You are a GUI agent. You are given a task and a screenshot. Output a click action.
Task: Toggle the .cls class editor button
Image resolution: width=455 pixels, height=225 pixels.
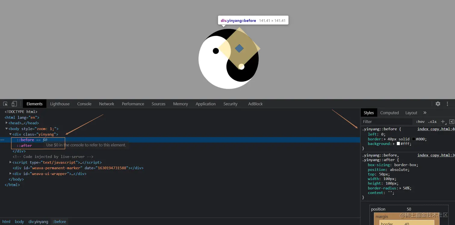(x=432, y=122)
